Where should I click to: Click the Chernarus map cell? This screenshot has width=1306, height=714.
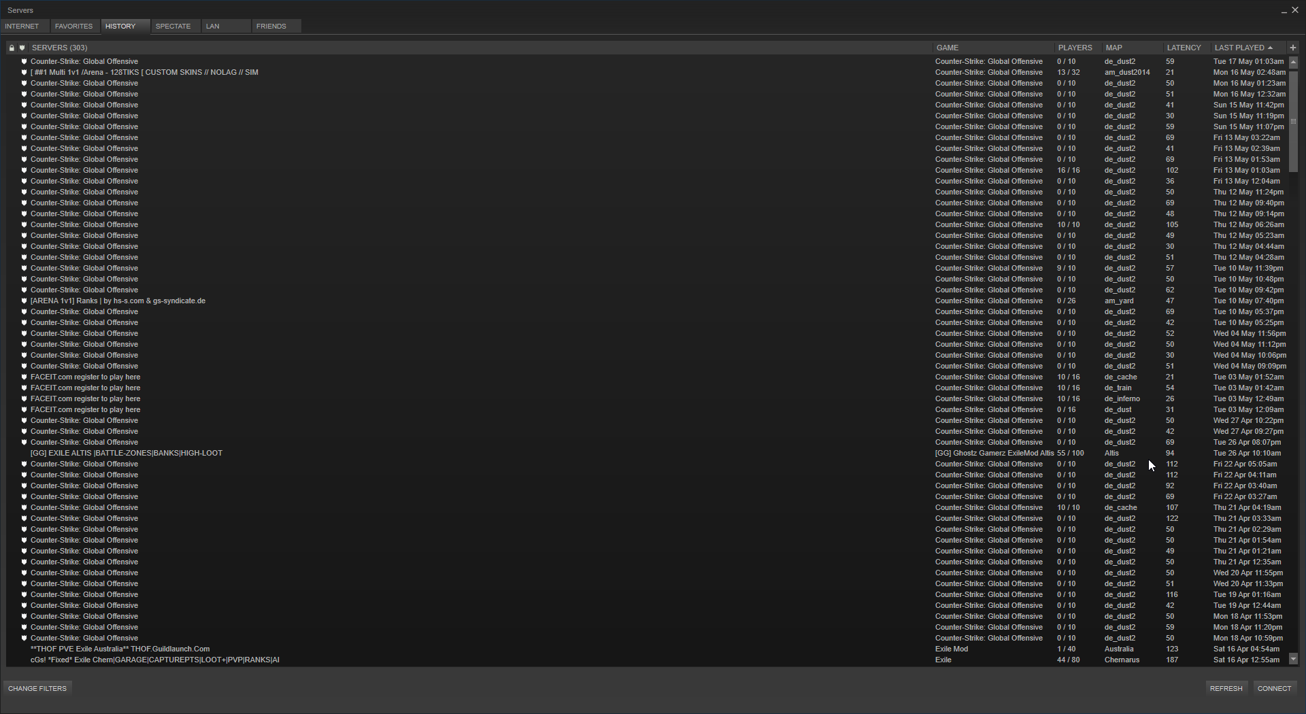tap(1122, 660)
